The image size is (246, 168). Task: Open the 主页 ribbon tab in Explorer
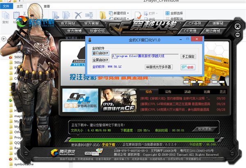coord(20,7)
